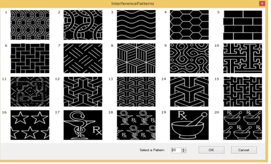Choose pattern 5 large brick wall
271x164 pixels.
tap(243, 25)
